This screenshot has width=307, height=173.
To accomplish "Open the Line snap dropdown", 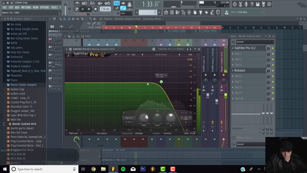I will (126, 13).
